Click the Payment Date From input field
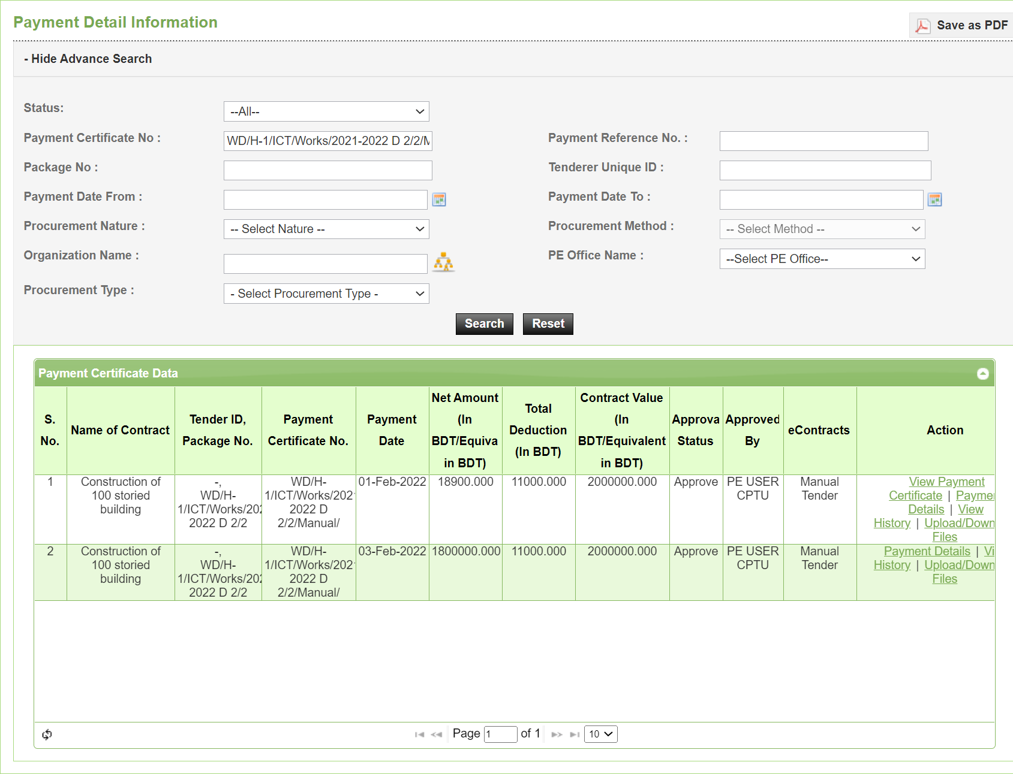This screenshot has width=1013, height=774. click(x=325, y=199)
